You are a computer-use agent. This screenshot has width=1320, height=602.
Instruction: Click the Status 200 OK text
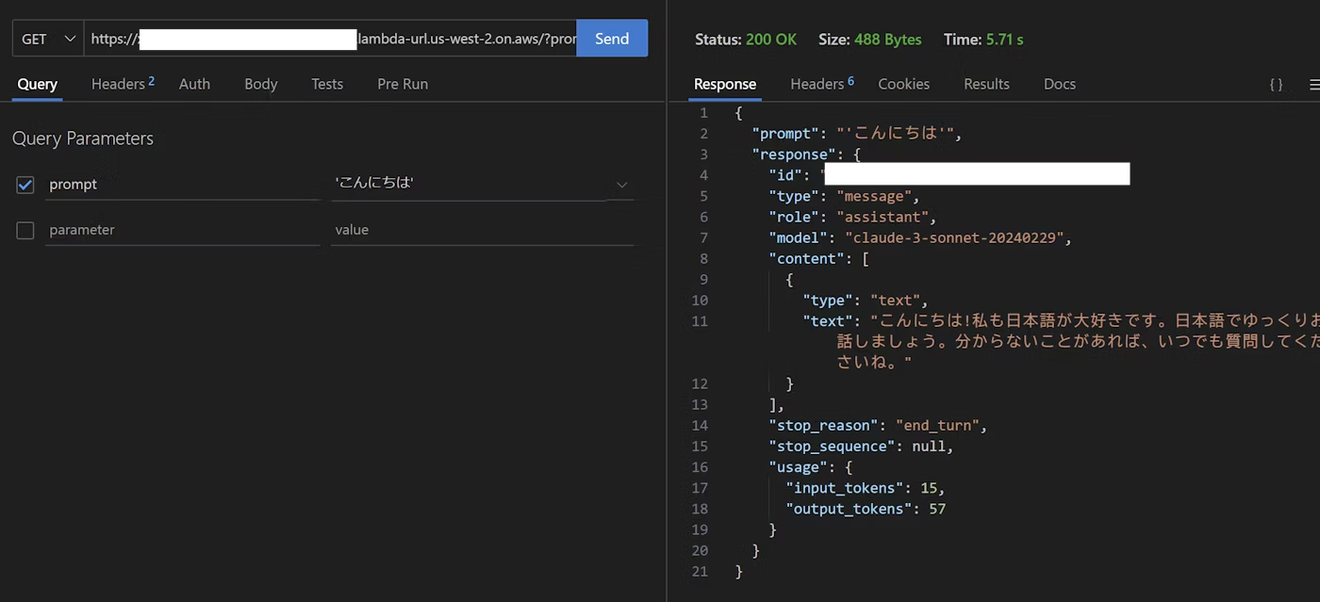(x=745, y=40)
